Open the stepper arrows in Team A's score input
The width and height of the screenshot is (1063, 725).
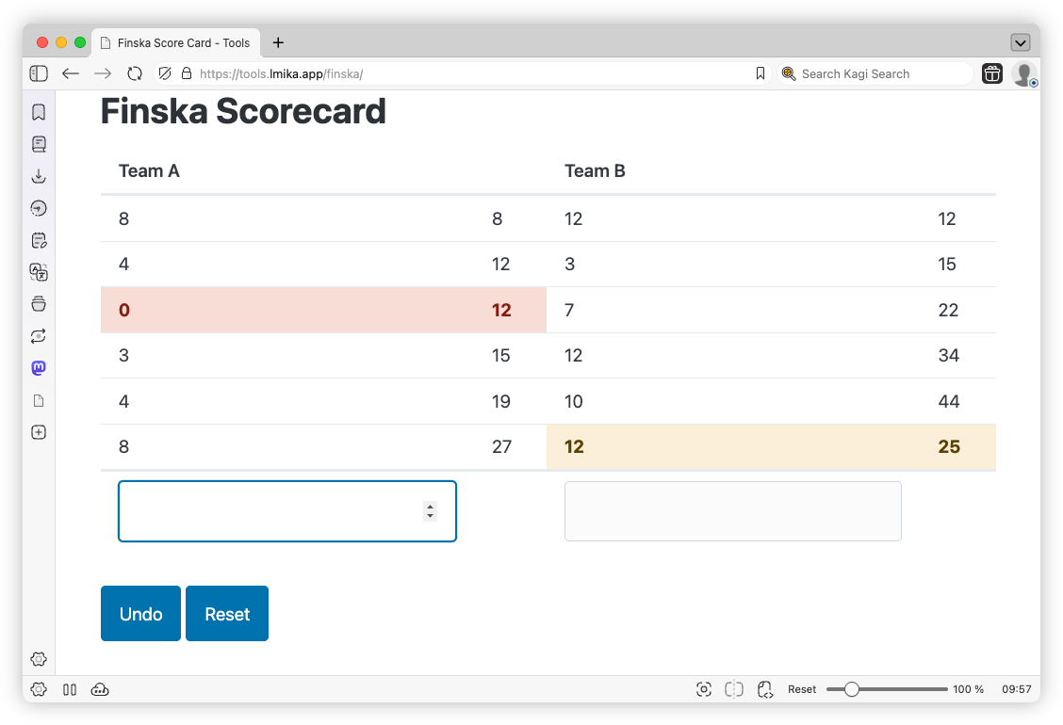pos(431,511)
